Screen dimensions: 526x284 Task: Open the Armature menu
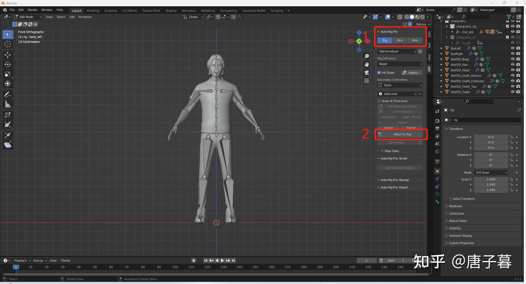tap(85, 17)
